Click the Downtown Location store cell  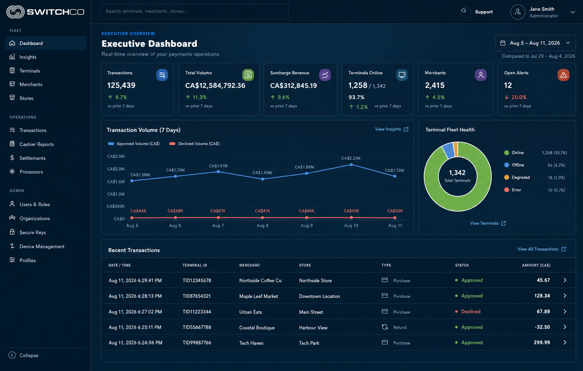tap(319, 296)
